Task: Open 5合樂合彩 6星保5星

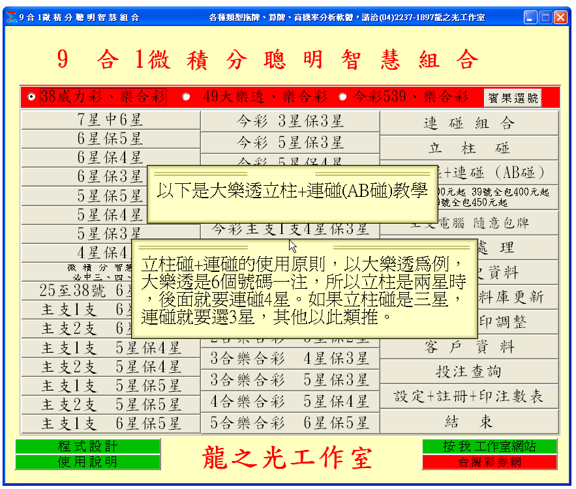Action: pyautogui.click(x=290, y=423)
